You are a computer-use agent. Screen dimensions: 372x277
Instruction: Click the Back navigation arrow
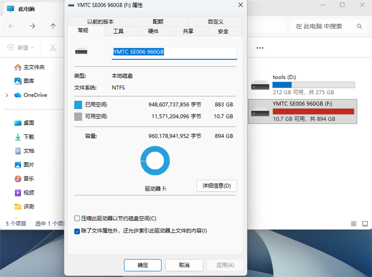pyautogui.click(x=12, y=26)
